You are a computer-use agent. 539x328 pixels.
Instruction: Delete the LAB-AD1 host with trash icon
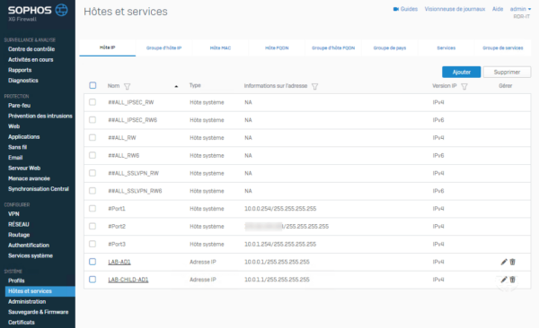[512, 262]
